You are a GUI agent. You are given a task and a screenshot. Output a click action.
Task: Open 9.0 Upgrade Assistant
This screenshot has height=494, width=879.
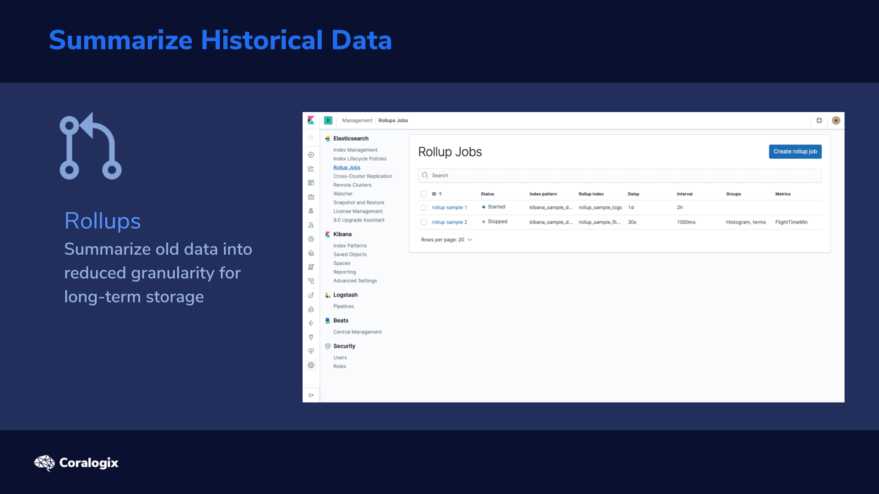[358, 220]
